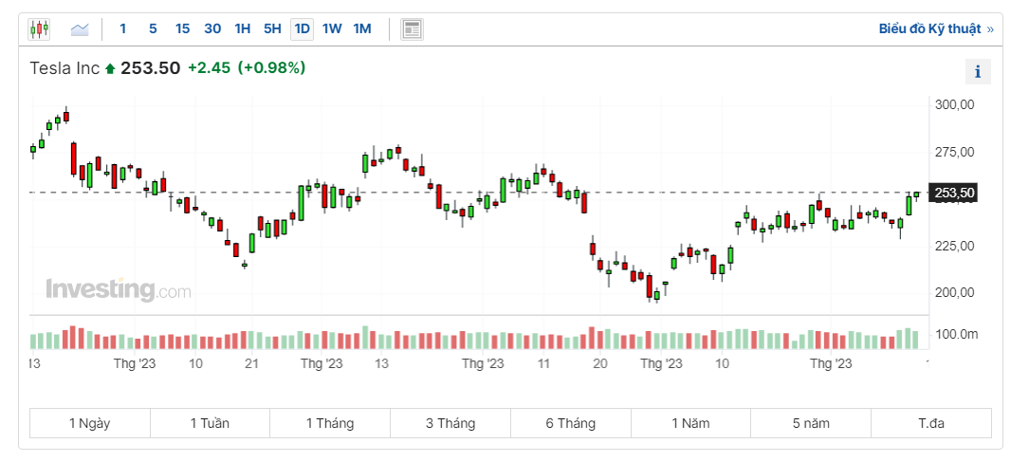Screen dimensions: 1029x462
Task: Show the T.đa maximum range
Action: [x=931, y=423]
